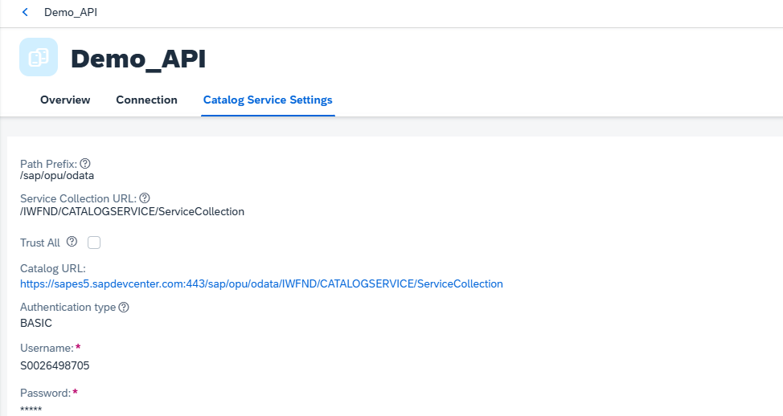The image size is (783, 416).
Task: Open help icon next to Path Prefix
Action: (x=85, y=164)
